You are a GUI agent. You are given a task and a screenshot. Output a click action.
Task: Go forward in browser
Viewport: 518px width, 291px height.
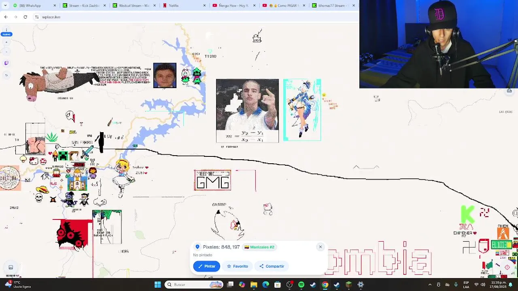coord(15,17)
